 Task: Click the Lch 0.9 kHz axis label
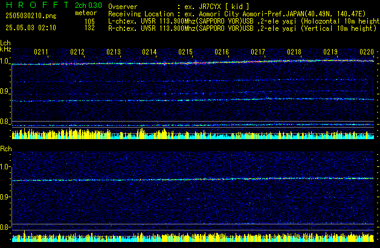(4, 91)
